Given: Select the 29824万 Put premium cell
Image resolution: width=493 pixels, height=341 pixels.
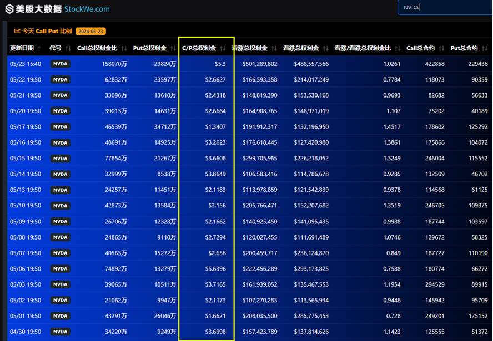Looking at the screenshot, I should 165,64.
